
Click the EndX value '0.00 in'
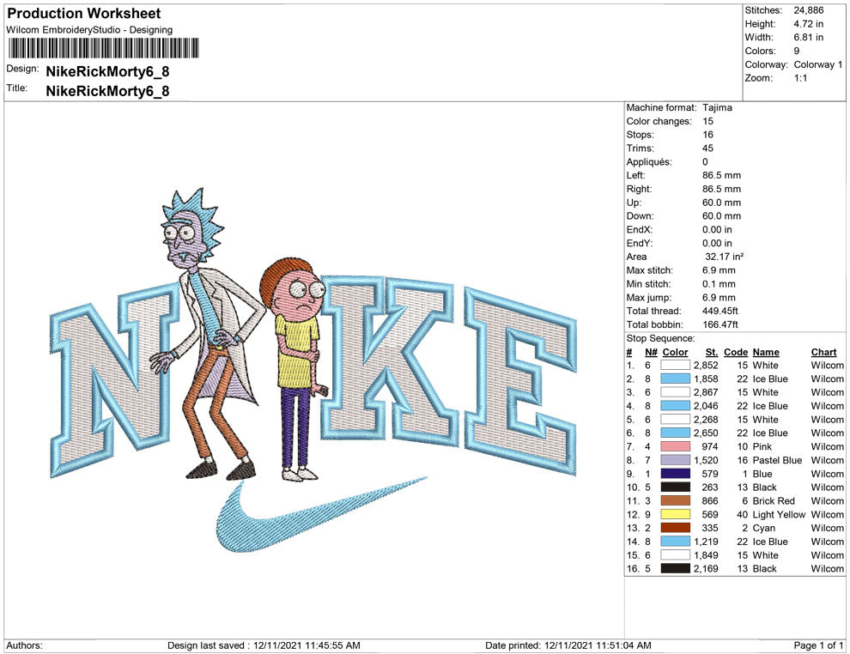[717, 230]
